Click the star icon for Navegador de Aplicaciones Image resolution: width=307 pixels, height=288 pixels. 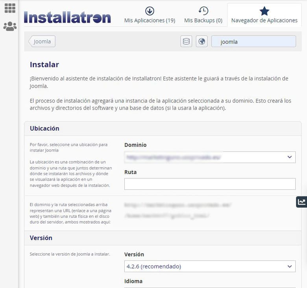(264, 11)
